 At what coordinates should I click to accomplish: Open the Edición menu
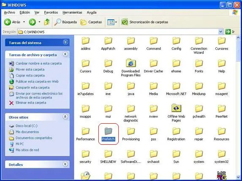[x=24, y=13]
